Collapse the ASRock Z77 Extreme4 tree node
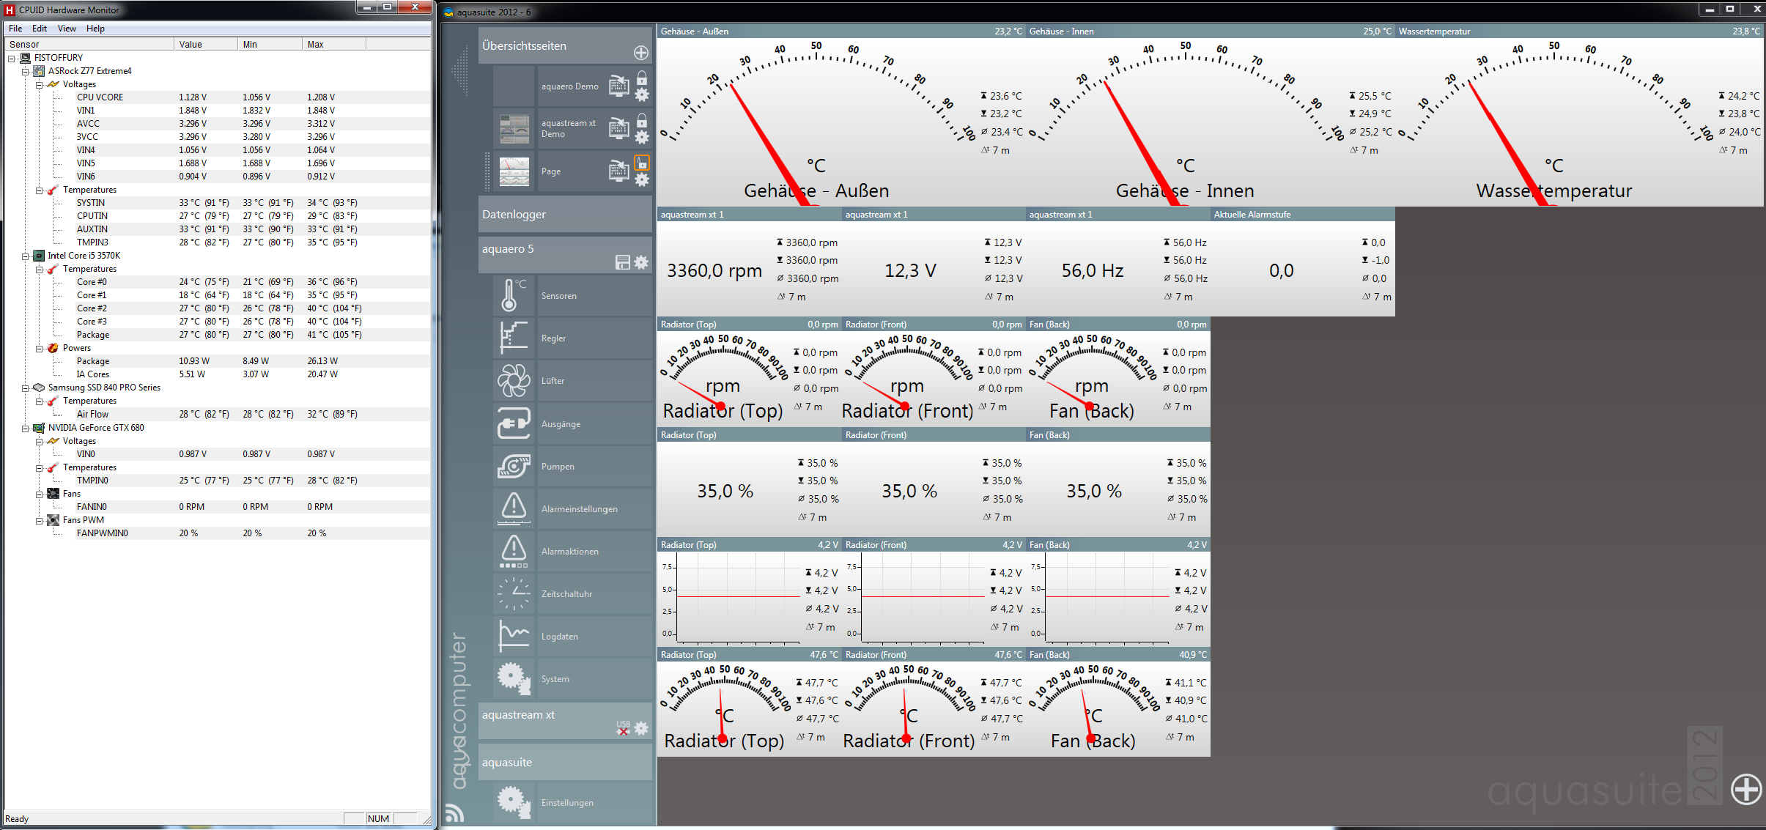 [x=25, y=71]
